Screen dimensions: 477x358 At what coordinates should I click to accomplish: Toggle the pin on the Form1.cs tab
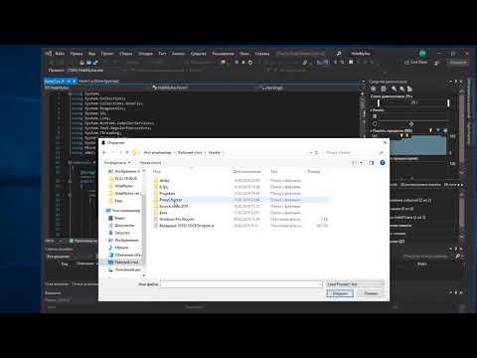click(x=69, y=81)
